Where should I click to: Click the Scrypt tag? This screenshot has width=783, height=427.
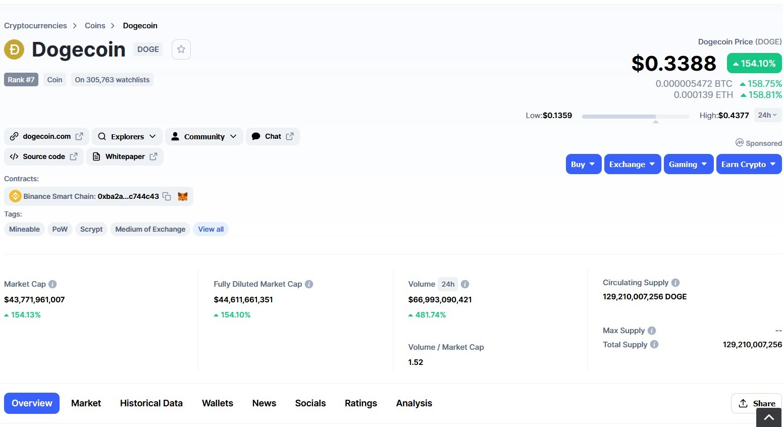91,229
